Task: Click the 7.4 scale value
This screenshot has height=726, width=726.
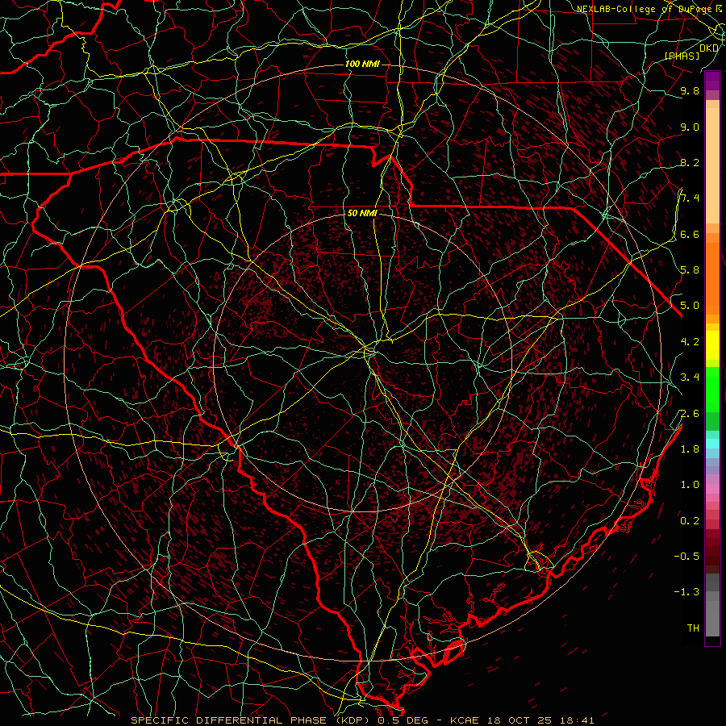Action: (690, 198)
